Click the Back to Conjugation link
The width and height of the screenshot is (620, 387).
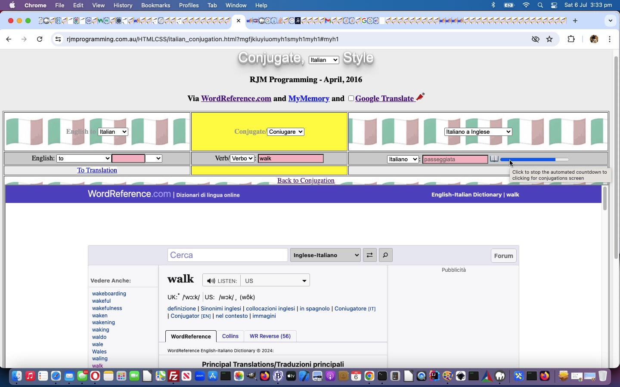(306, 181)
